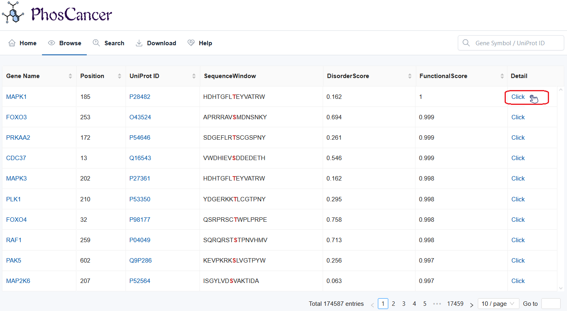Open the Download menu item
Image resolution: width=567 pixels, height=311 pixels.
156,43
